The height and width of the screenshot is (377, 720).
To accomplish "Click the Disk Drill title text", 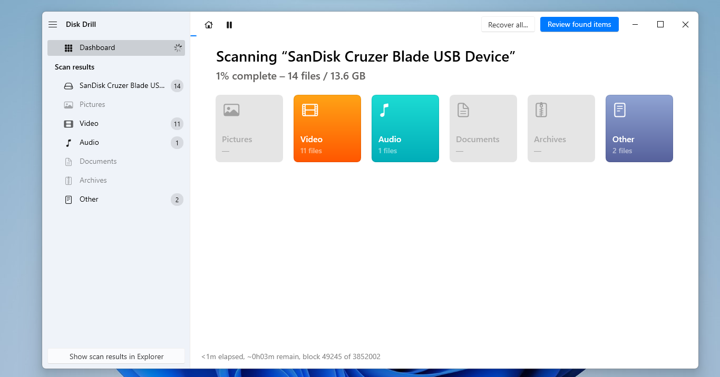I will point(81,24).
